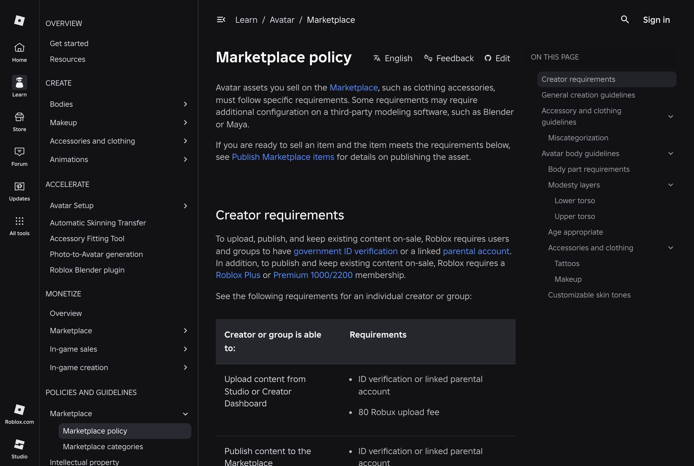Image resolution: width=694 pixels, height=466 pixels.
Task: Expand the Bodies section
Action: click(x=185, y=104)
